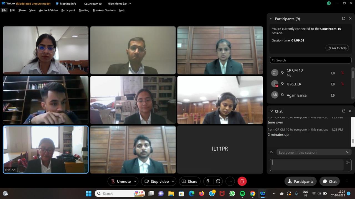The height and width of the screenshot is (199, 355).
Task: Click Agam Bansal camera icon
Action: [333, 95]
